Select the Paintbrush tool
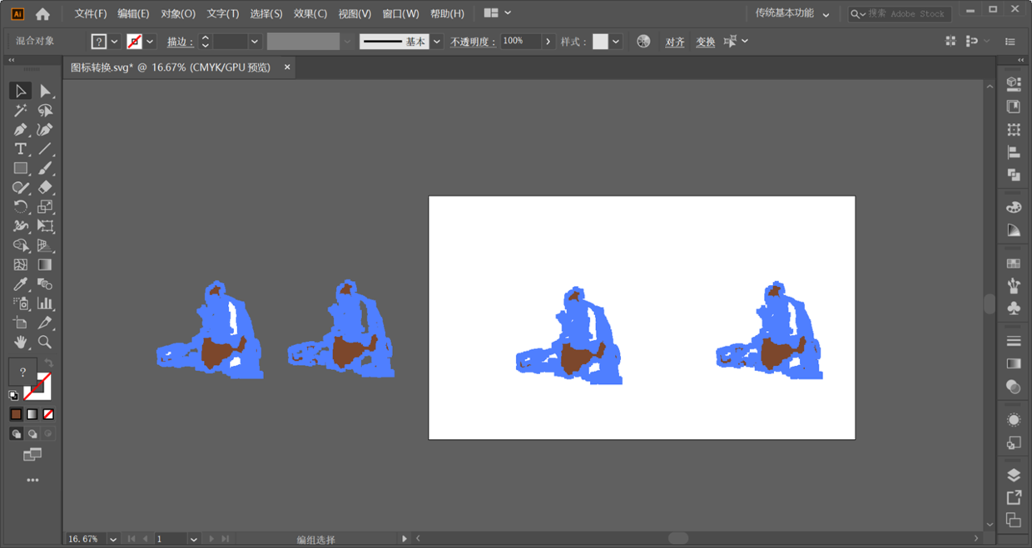 [45, 168]
